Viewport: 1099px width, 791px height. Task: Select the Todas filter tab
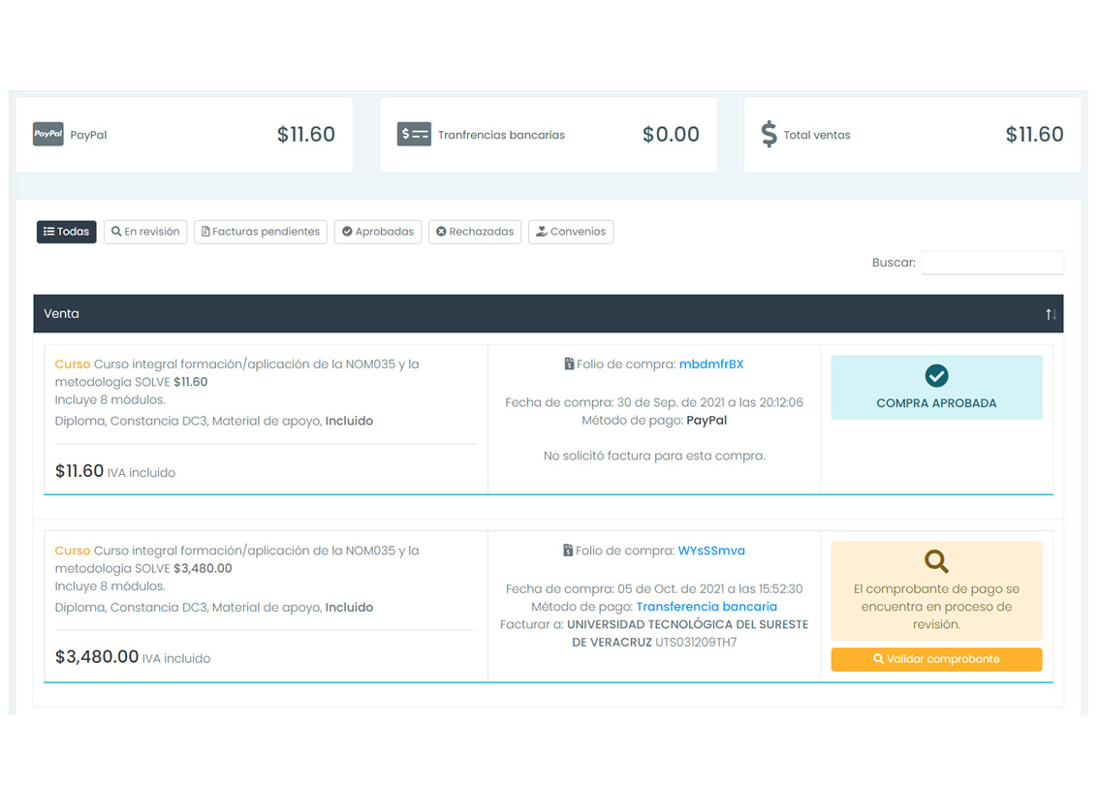click(67, 232)
